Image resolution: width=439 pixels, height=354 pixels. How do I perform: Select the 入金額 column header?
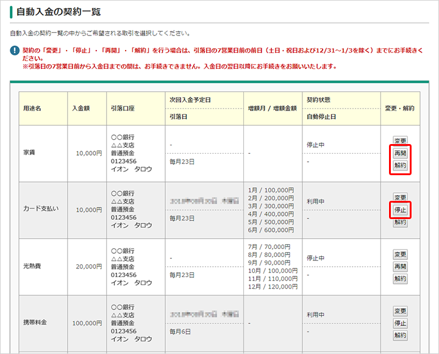pos(80,108)
